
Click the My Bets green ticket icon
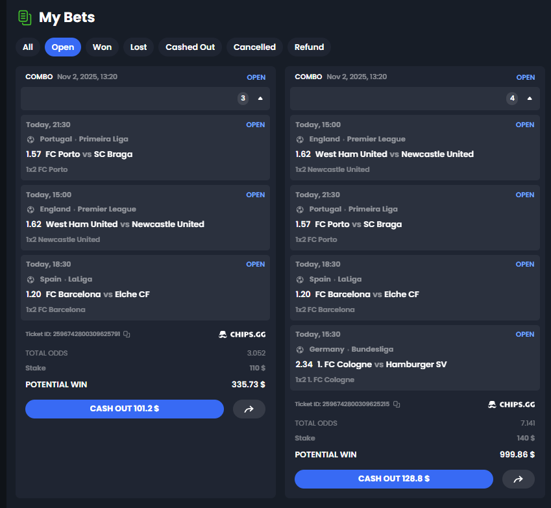pos(25,18)
